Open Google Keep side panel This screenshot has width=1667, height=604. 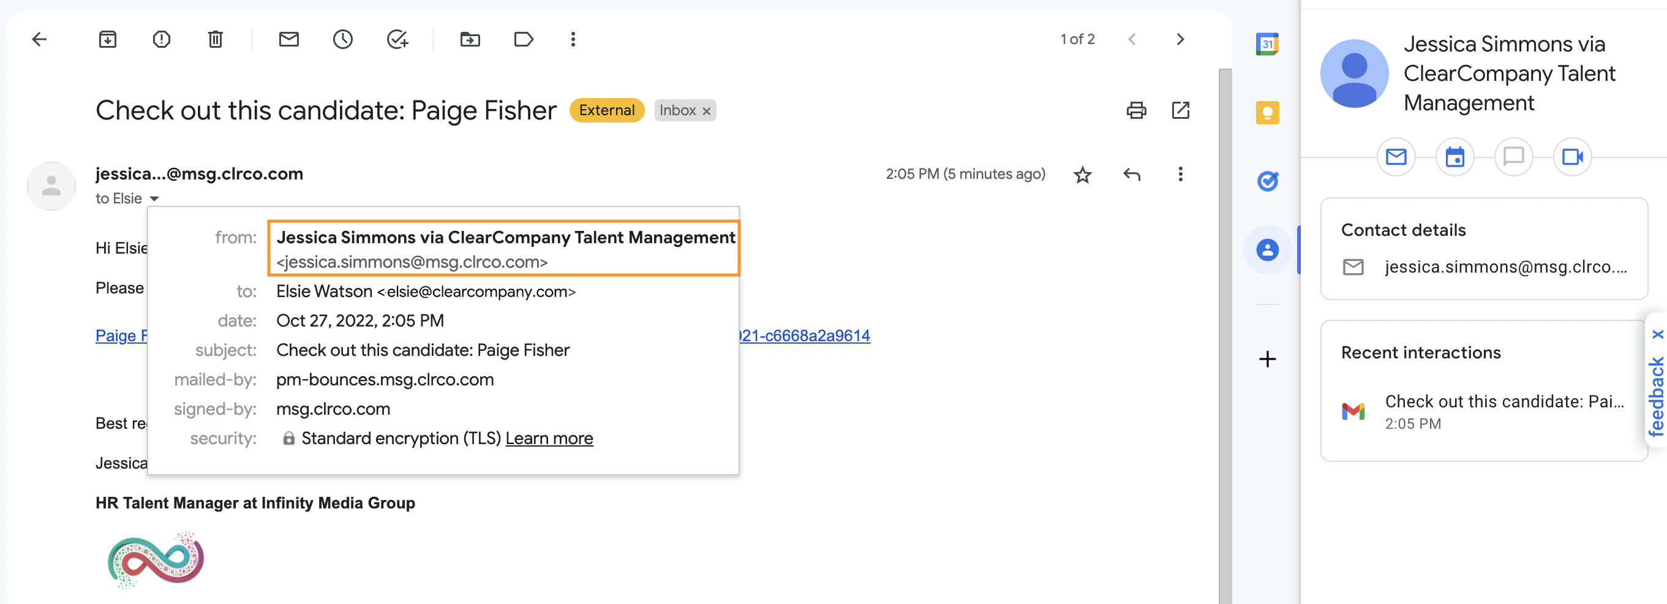(1267, 113)
